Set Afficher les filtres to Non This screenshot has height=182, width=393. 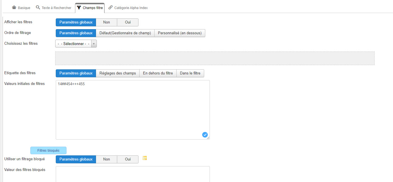[x=106, y=22]
